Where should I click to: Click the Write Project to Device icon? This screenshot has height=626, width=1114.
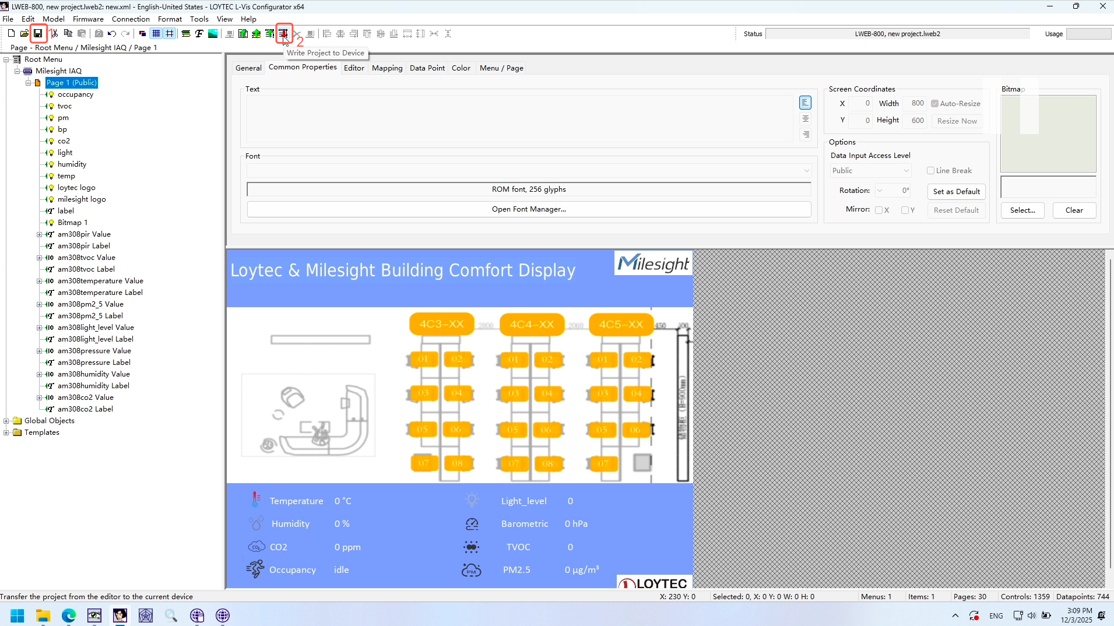[283, 34]
